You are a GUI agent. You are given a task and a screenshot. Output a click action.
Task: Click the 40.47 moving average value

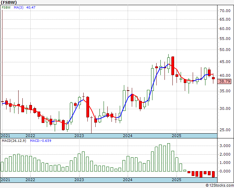[x=31, y=8]
